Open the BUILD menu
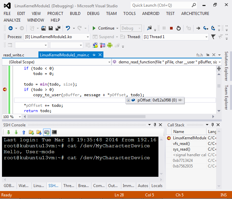The width and height of the screenshot is (232, 199). tap(75, 14)
